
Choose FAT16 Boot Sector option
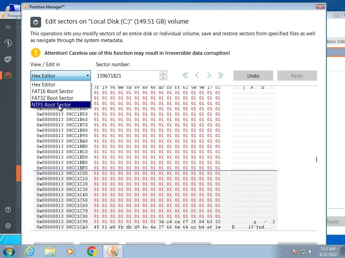tap(61, 91)
